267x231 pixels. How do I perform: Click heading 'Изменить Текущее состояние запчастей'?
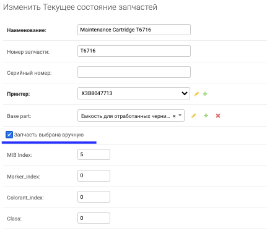point(80,7)
